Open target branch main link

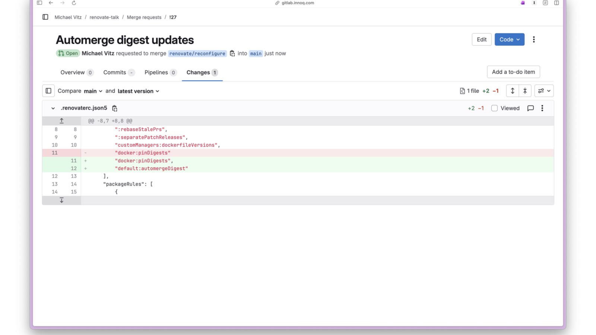(256, 54)
